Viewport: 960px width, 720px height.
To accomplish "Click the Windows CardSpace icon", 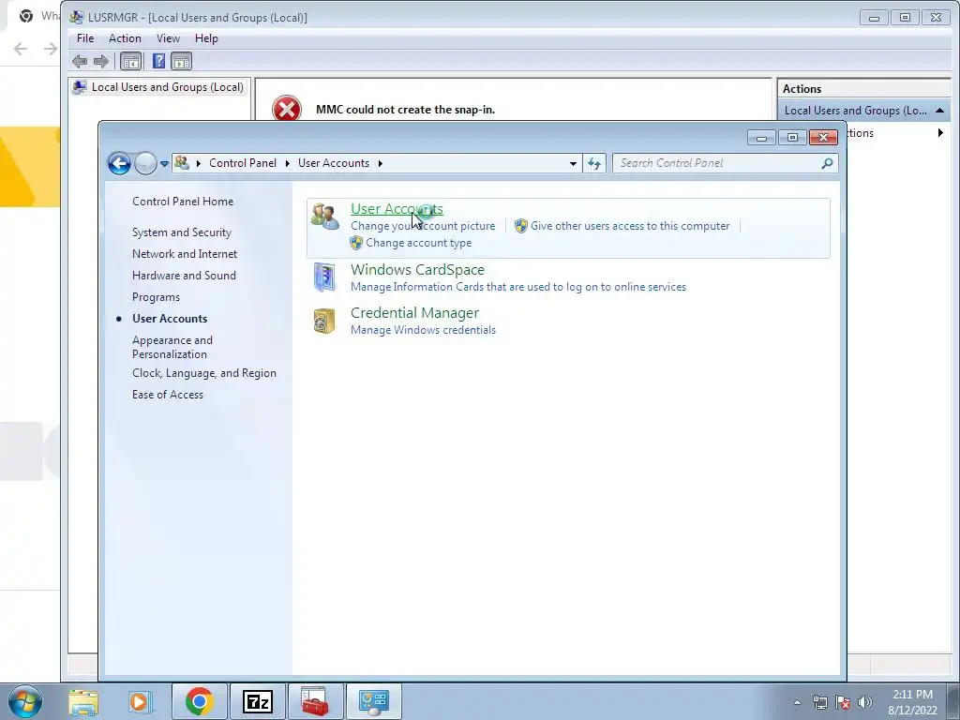I will click(324, 277).
